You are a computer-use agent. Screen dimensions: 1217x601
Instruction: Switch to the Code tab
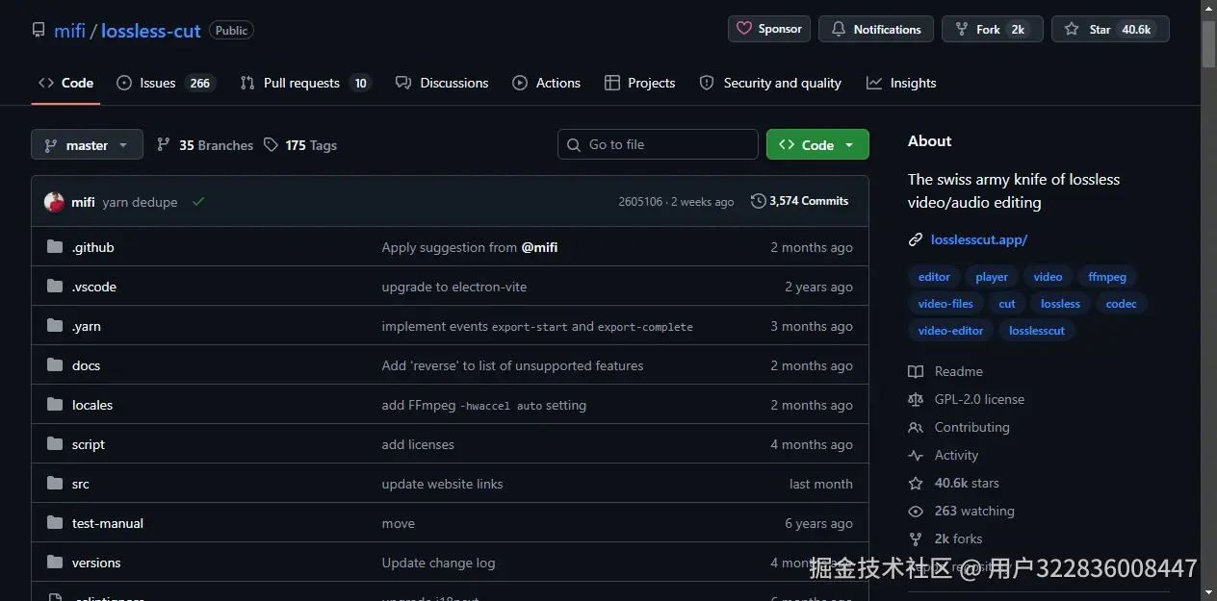66,83
